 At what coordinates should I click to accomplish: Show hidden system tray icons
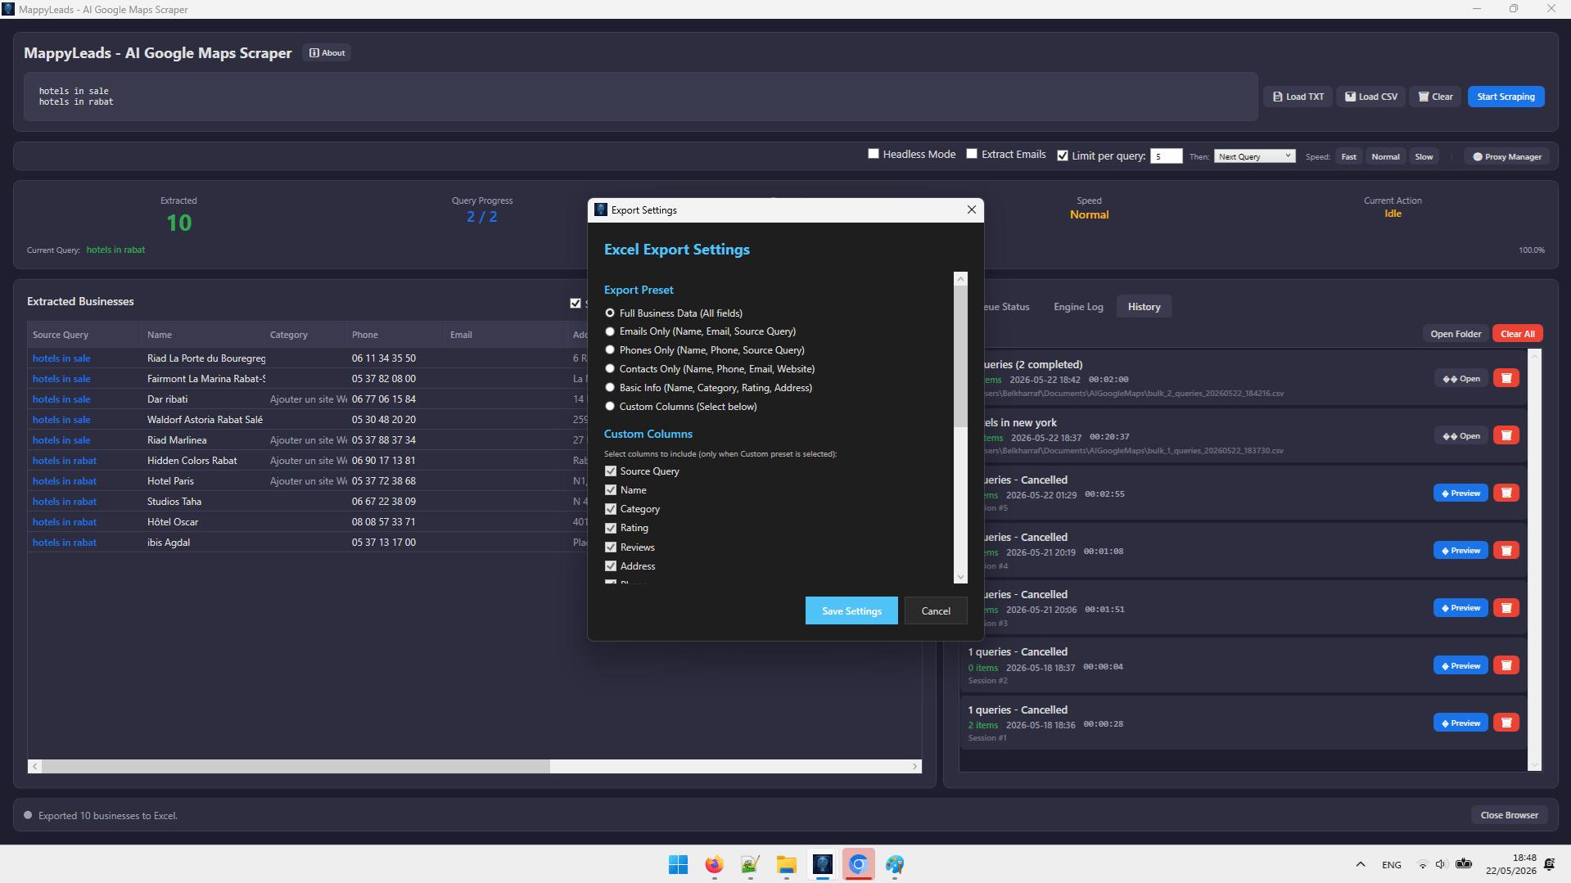point(1360,864)
